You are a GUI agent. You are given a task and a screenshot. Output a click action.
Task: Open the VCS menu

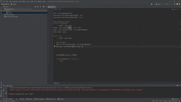[36, 1]
